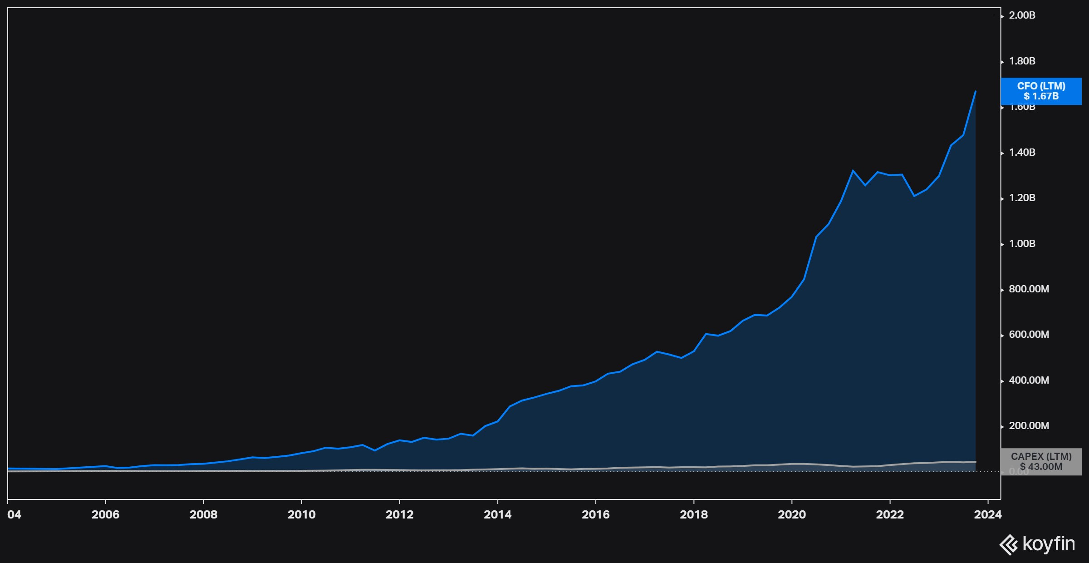Screen dimensions: 1089x563
Task: Click the 2014 date label
Action: click(497, 514)
